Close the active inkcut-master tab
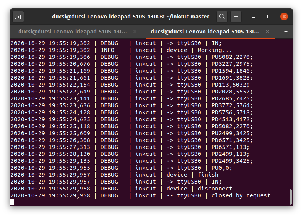 (268, 32)
